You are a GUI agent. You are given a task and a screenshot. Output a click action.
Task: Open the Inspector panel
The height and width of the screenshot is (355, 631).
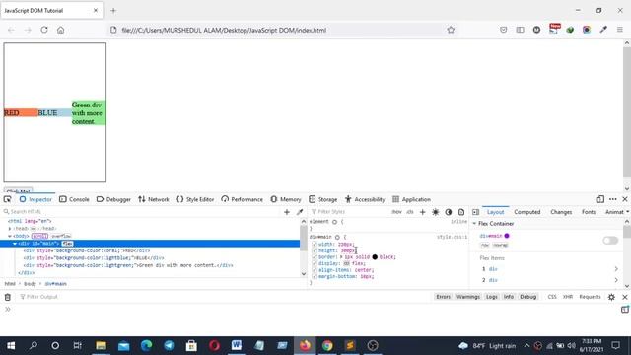tap(35, 199)
